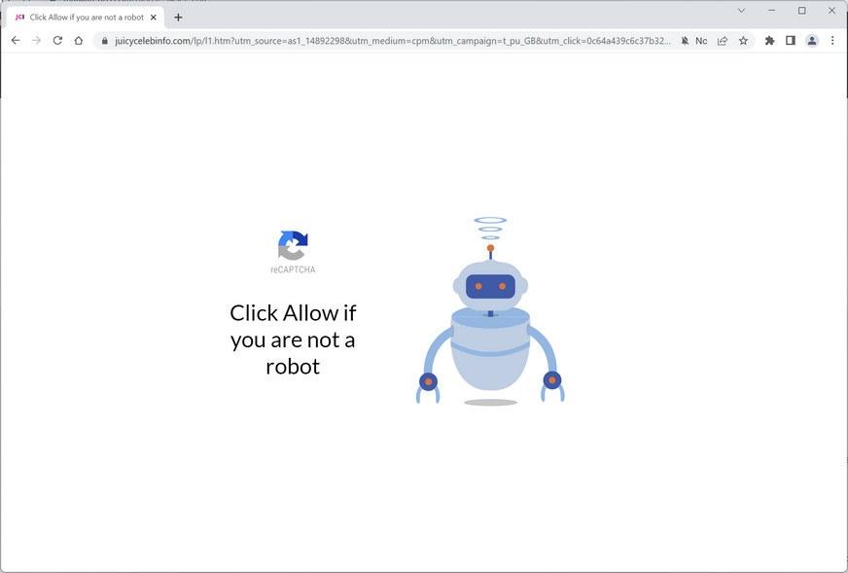Viewport: 848px width, 573px height.
Task: Open the blocked notifications bell icon
Action: click(x=685, y=41)
